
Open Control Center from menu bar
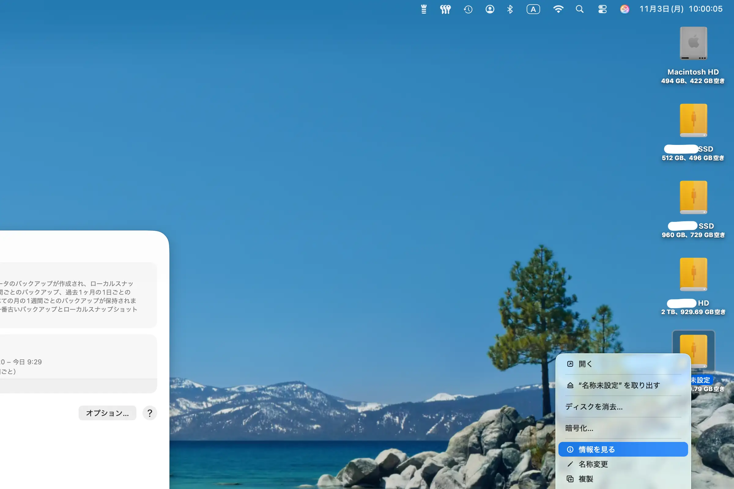(x=602, y=9)
